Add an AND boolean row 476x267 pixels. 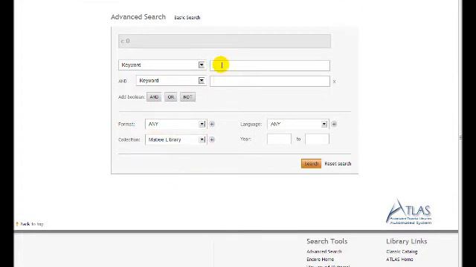pyautogui.click(x=154, y=97)
